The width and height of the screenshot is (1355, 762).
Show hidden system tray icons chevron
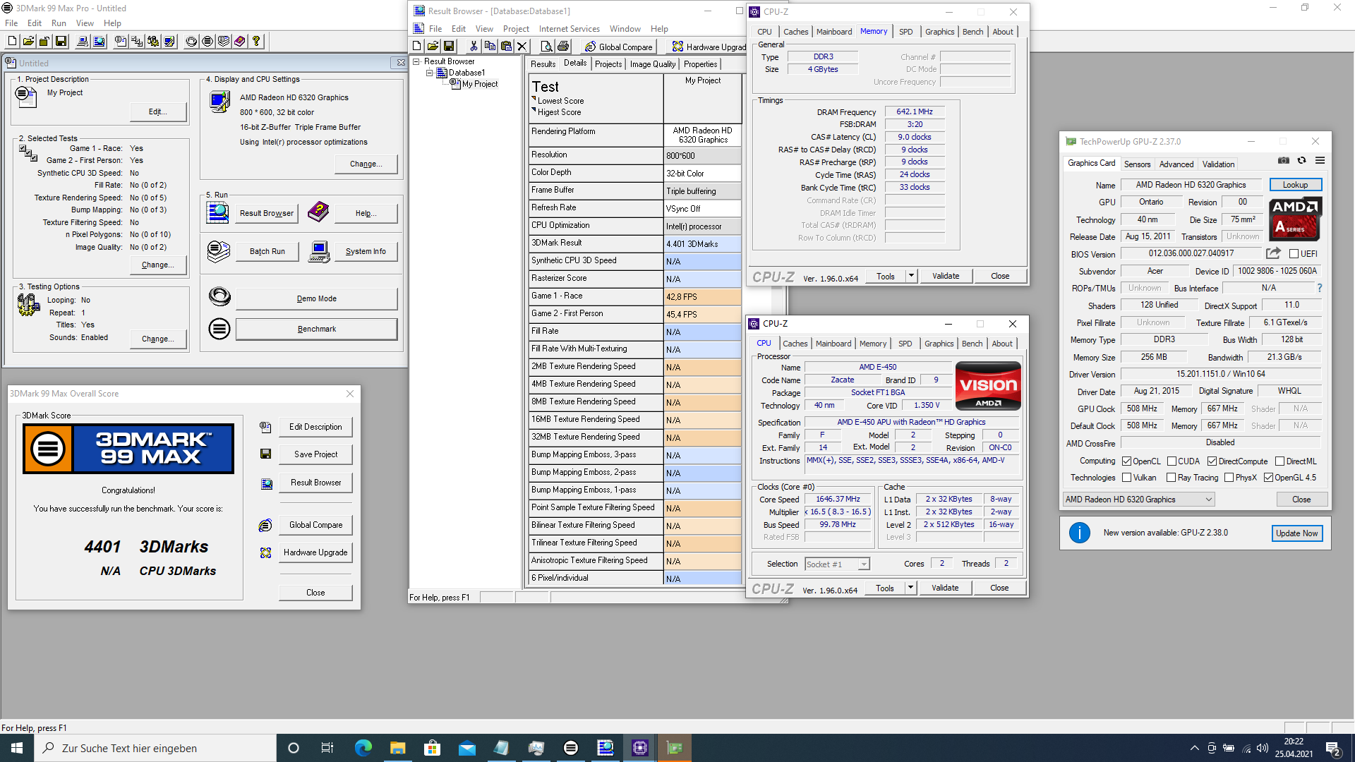point(1194,748)
